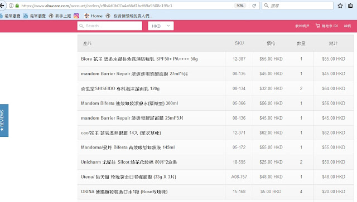Click the magnifier icon in site search
Image resolution: width=357 pixels, height=202 pixels.
[81, 26]
